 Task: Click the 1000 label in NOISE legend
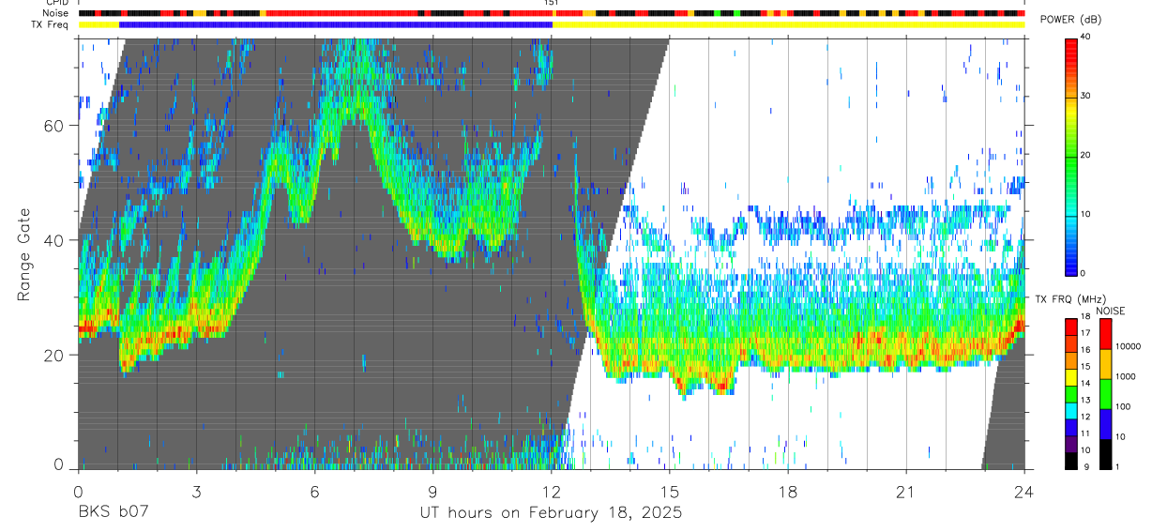click(x=1126, y=376)
